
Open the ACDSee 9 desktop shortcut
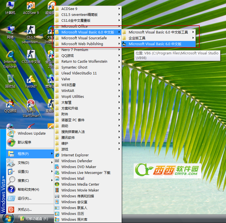(31, 8)
